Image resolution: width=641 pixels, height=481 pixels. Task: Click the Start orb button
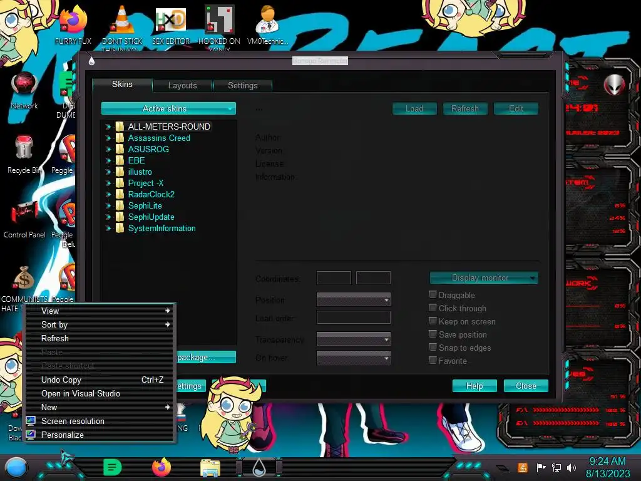pyautogui.click(x=16, y=468)
